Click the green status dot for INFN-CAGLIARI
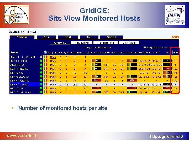This screenshot has width=189, height=142. [x=41, y=80]
